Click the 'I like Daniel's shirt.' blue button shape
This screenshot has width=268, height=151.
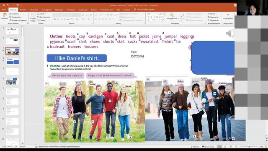point(77,58)
